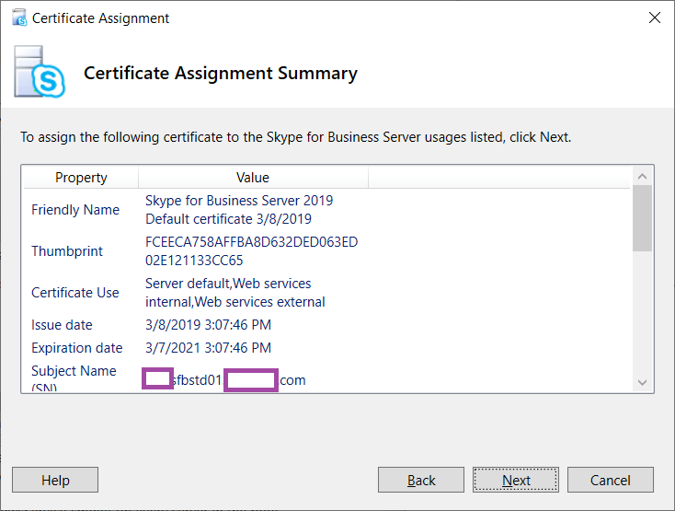The height and width of the screenshot is (511, 675).
Task: Click the title bar Skype server icon
Action: click(19, 18)
